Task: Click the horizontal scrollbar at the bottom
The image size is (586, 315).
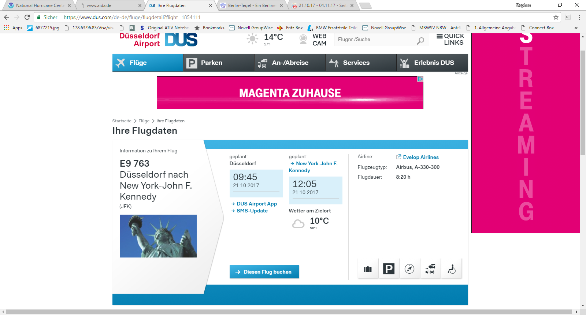Action: [x=289, y=312]
